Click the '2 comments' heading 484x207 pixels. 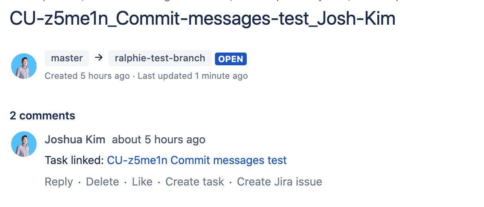[43, 116]
